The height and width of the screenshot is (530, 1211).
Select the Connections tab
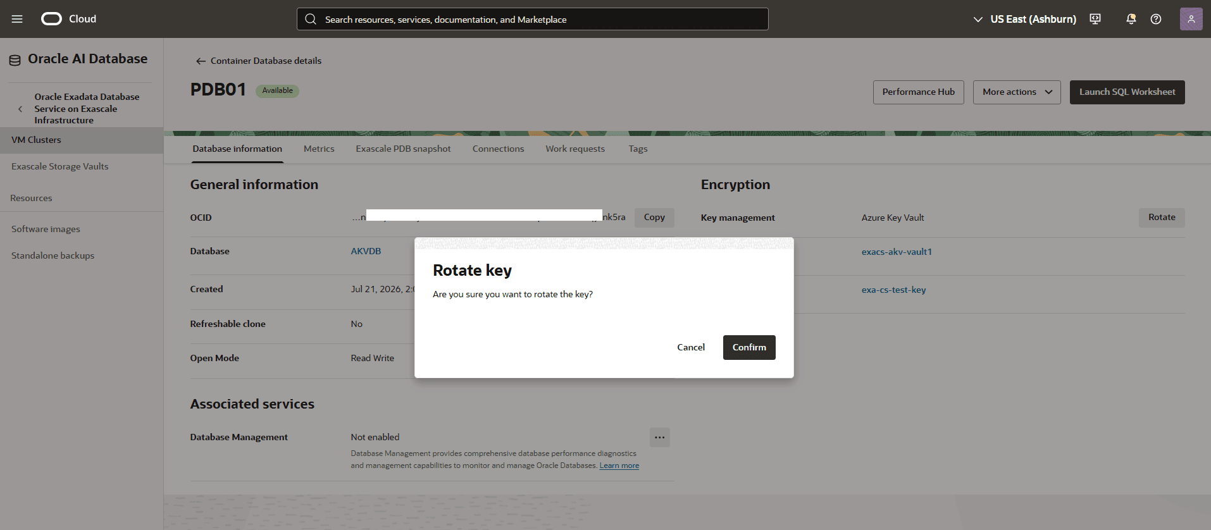point(498,149)
